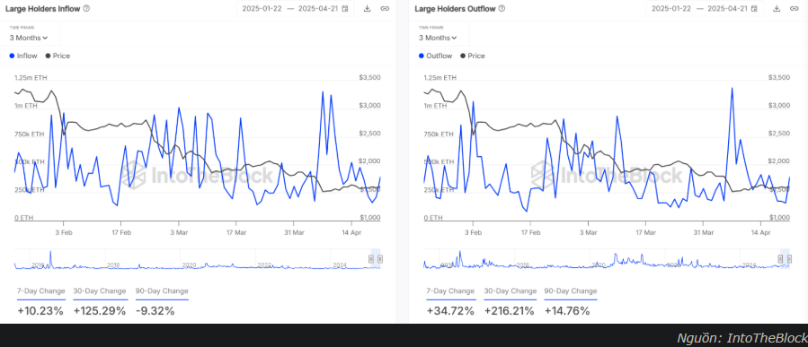Image resolution: width=808 pixels, height=347 pixels.
Task: Select Outflow end date 2025-04-21 field
Action: coord(728,9)
